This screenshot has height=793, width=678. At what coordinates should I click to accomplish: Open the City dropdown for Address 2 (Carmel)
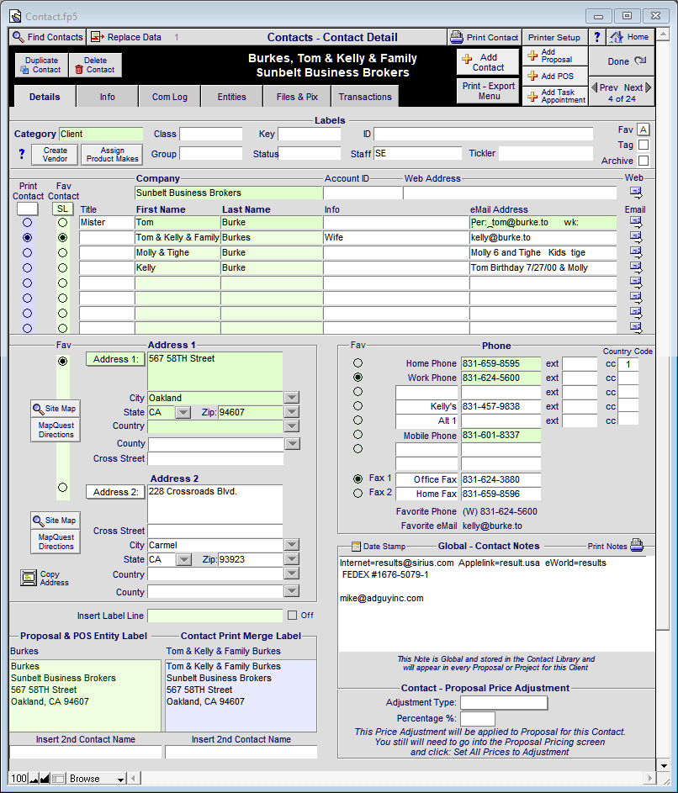pos(292,545)
